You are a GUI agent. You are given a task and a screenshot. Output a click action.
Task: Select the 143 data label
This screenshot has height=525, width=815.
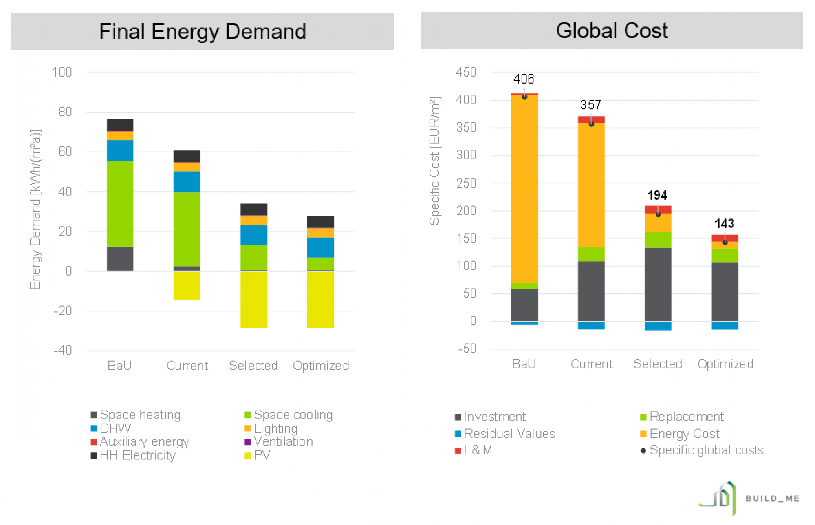pos(725,224)
